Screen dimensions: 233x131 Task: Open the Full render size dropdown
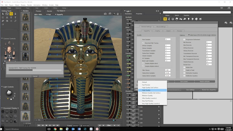(x=48, y=14)
